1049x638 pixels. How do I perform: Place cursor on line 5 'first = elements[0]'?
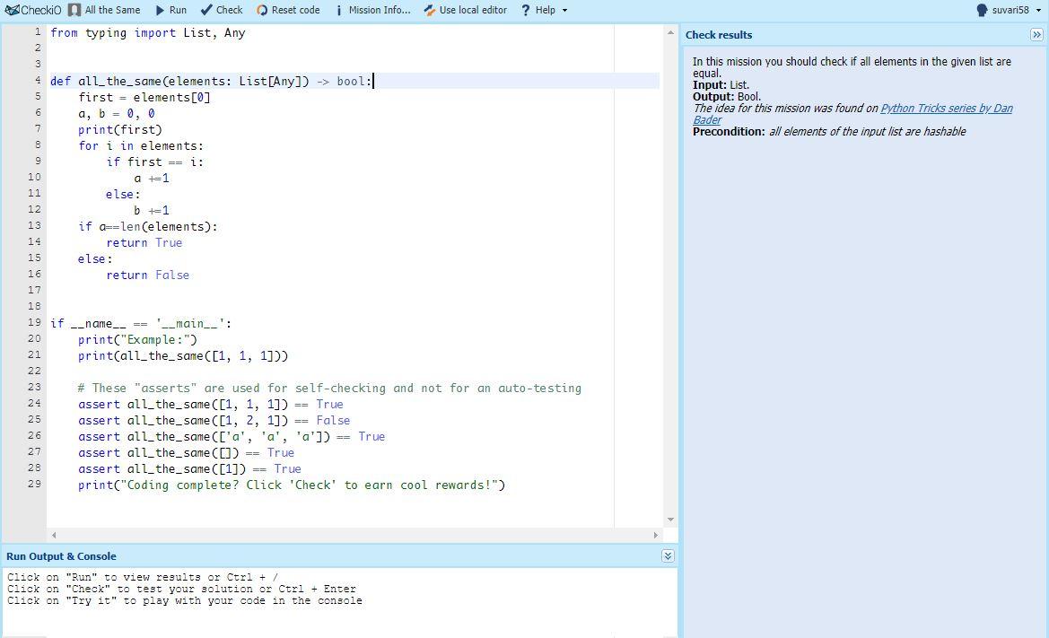[144, 98]
